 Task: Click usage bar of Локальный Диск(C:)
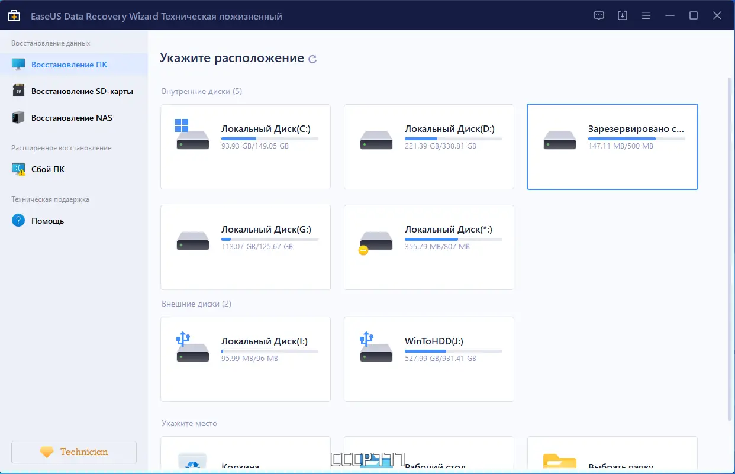270,138
